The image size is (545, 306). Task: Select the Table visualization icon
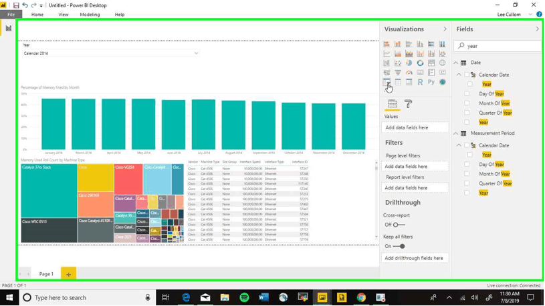pyautogui.click(x=398, y=82)
